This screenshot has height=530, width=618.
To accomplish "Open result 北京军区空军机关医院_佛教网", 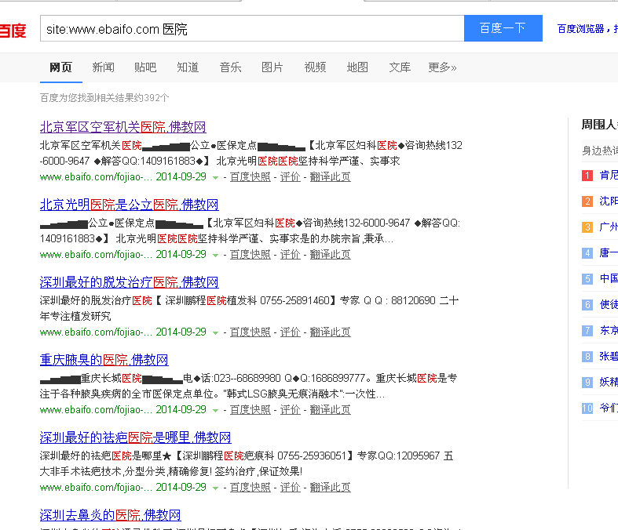I will [123, 127].
